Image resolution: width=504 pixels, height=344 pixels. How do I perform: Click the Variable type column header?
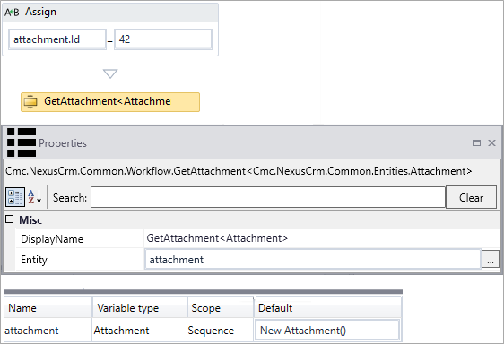pos(140,308)
